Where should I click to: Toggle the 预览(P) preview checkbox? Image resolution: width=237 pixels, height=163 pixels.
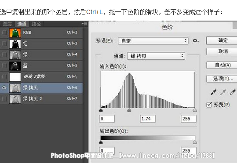coord(209,105)
